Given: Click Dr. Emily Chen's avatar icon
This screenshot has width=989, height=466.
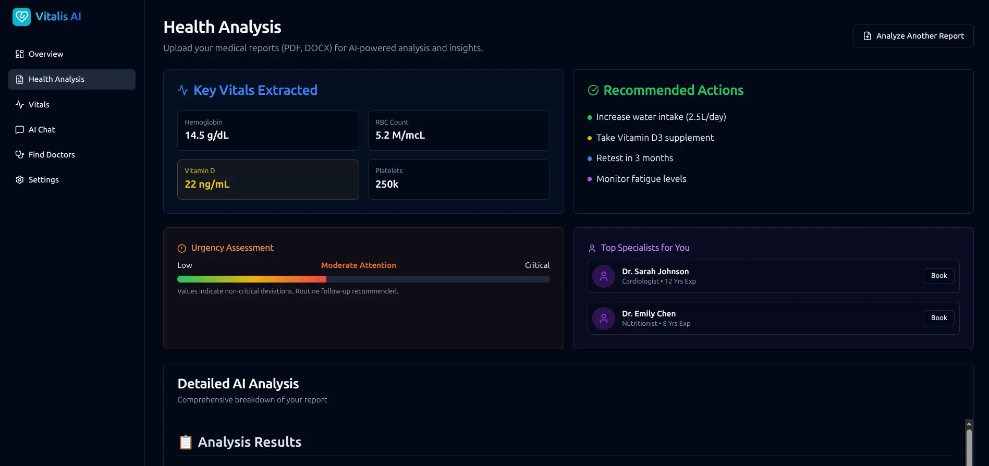Looking at the screenshot, I should pos(604,318).
